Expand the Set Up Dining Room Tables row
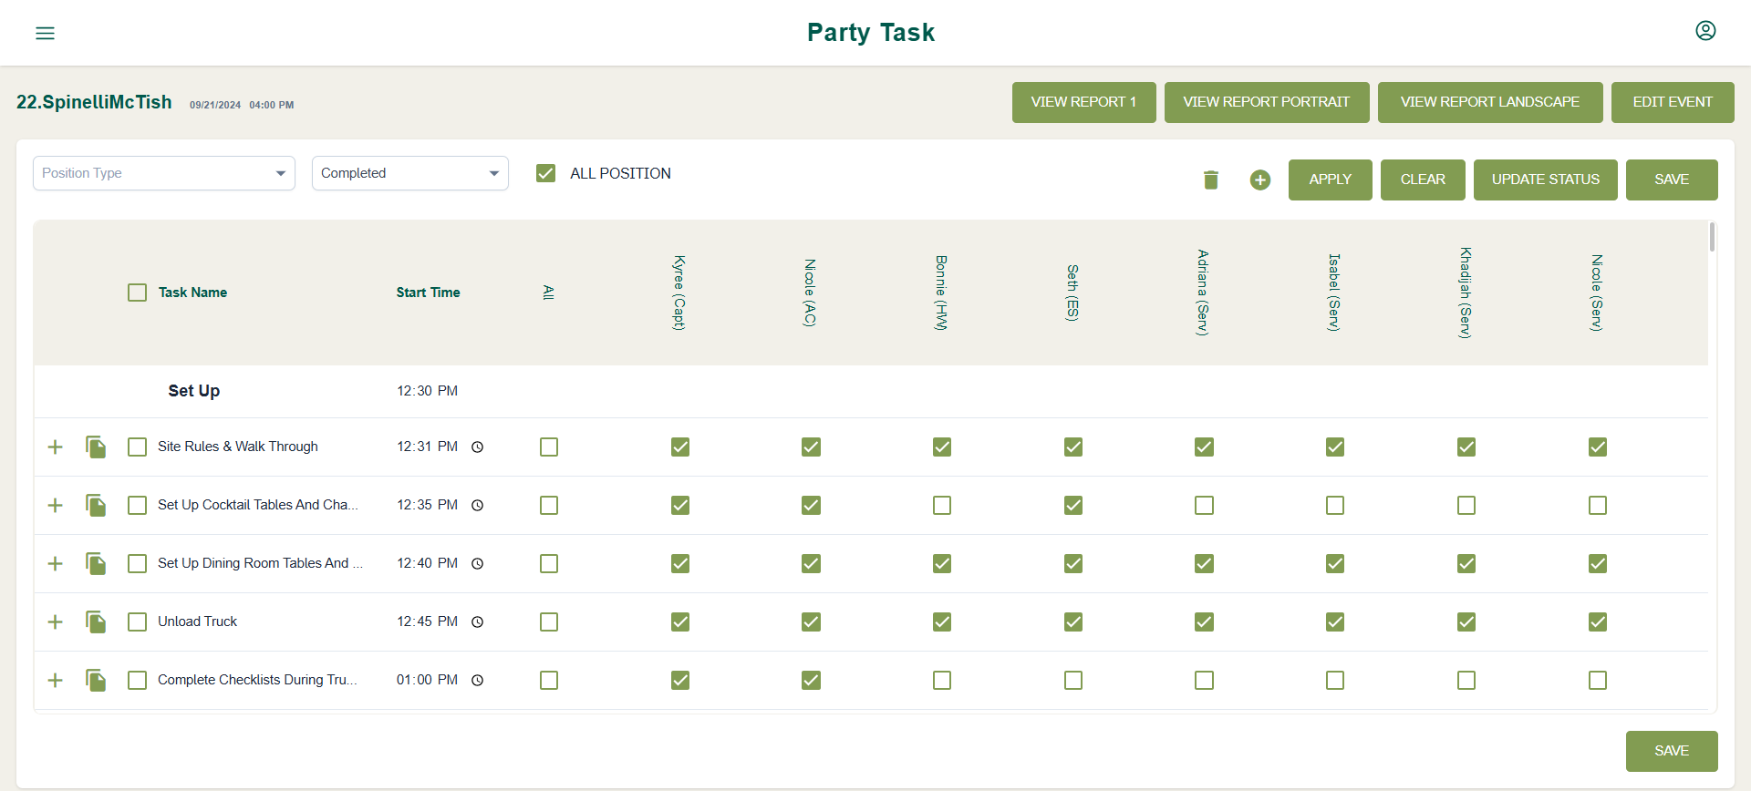Viewport: 1751px width, 791px height. 56,563
